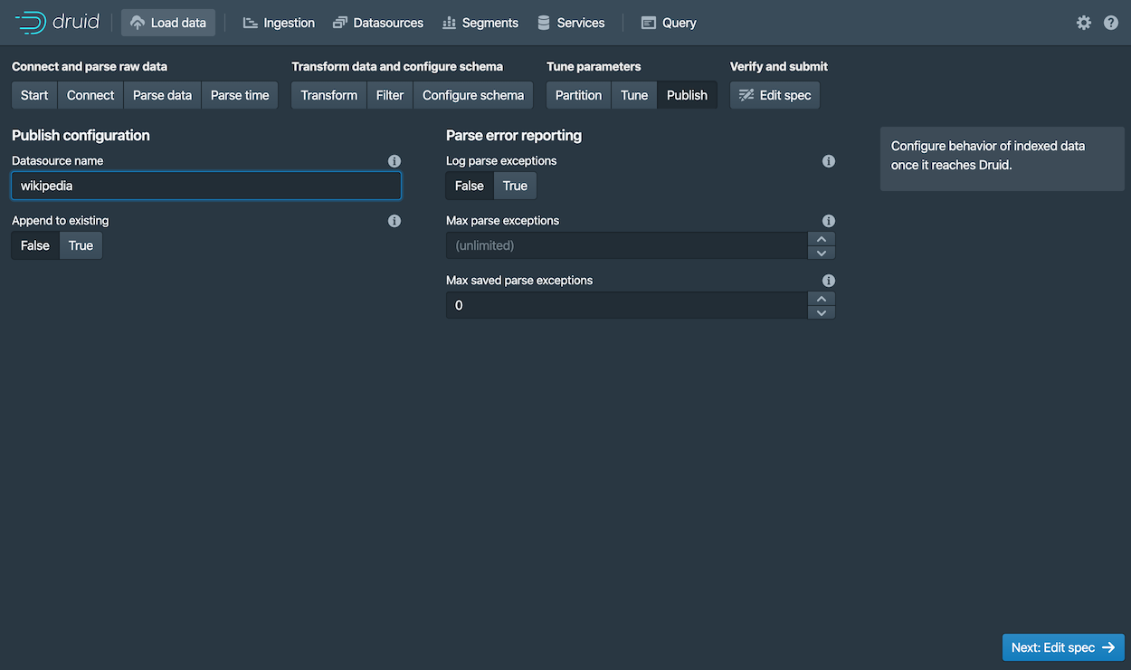Click the Druid logo
The image size is (1131, 670).
tap(56, 22)
